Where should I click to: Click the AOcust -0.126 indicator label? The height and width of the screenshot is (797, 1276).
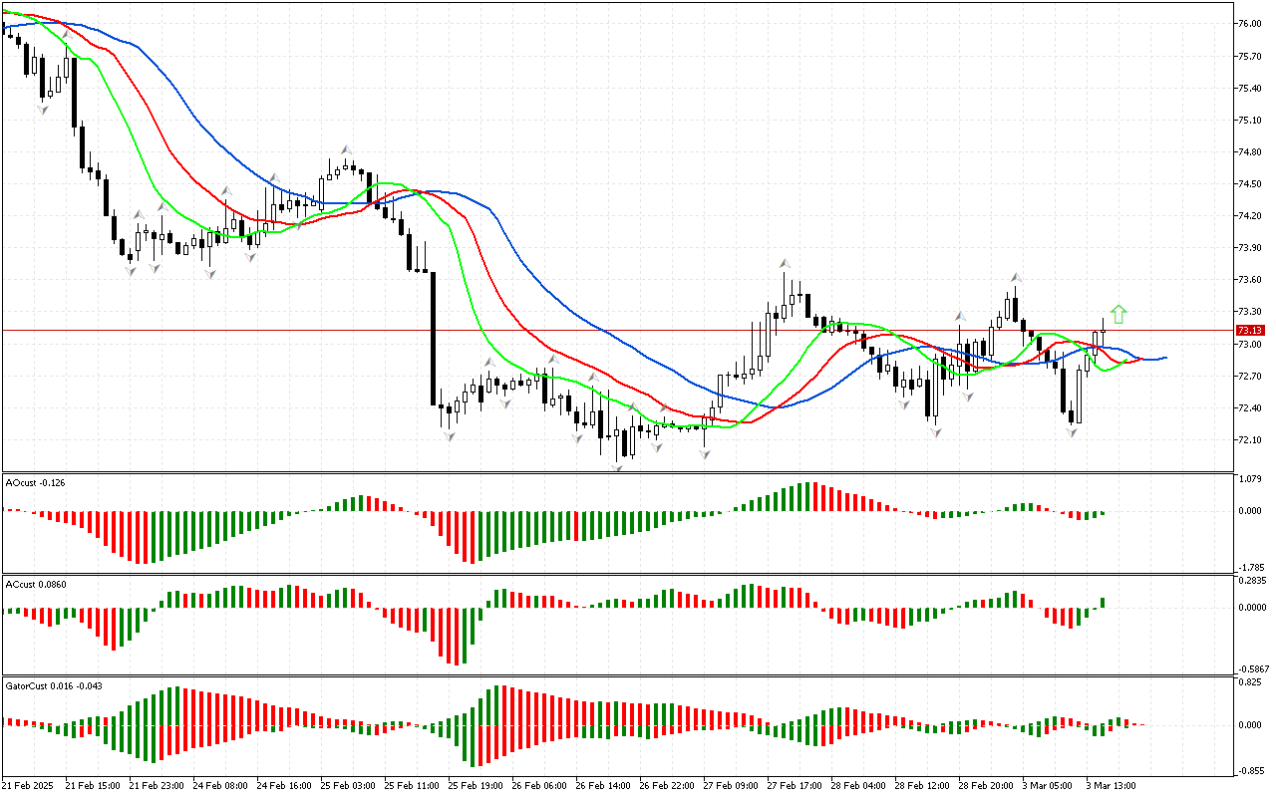pyautogui.click(x=36, y=483)
